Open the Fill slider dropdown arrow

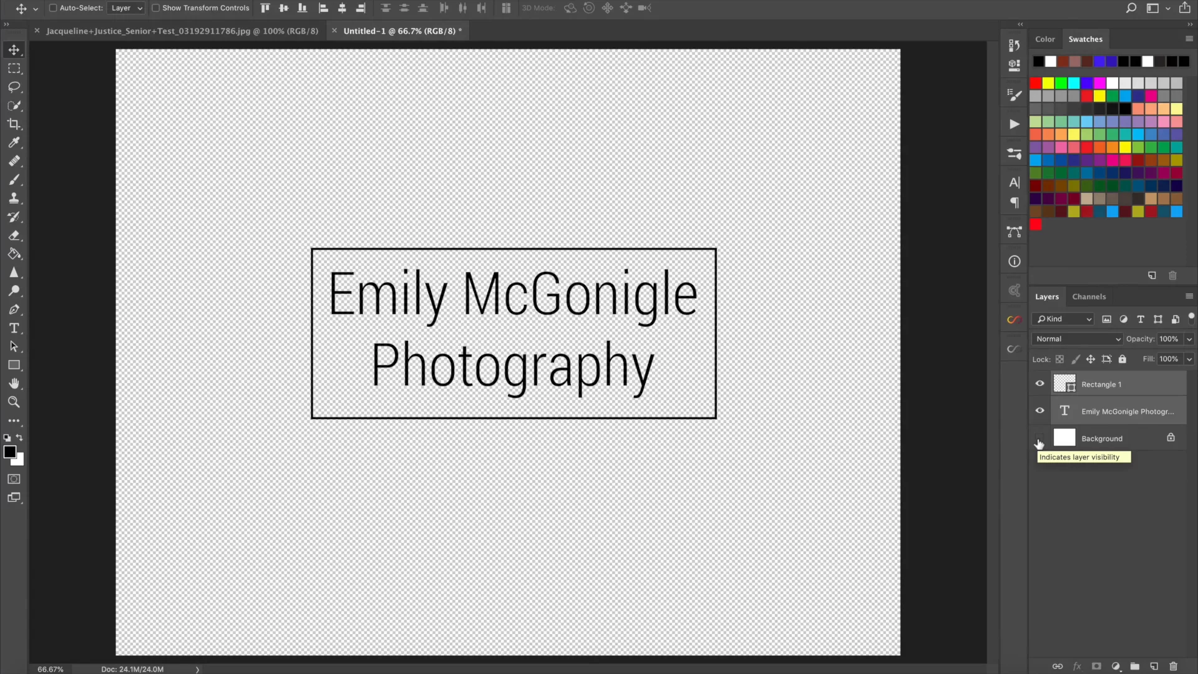(1189, 359)
